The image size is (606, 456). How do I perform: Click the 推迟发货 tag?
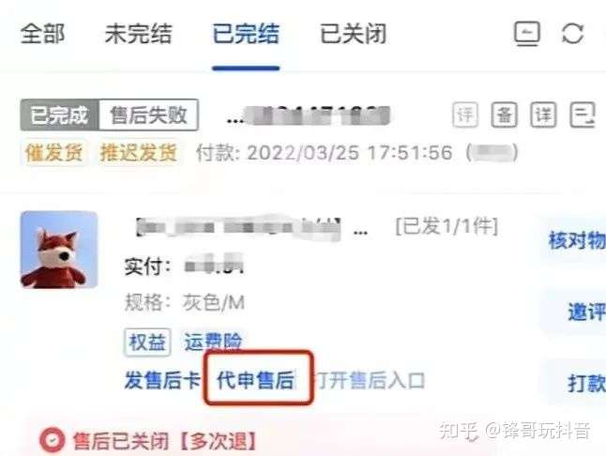[x=138, y=153]
